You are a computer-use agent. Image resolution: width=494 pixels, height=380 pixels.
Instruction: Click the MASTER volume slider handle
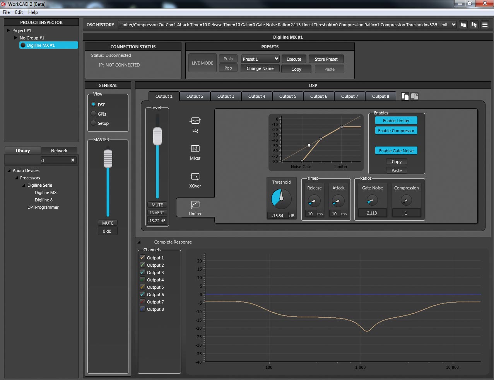pos(108,158)
